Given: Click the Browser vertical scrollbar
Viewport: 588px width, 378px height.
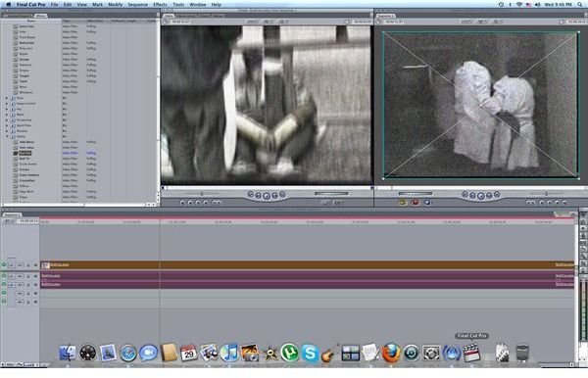Looking at the screenshot, I should tap(158, 109).
